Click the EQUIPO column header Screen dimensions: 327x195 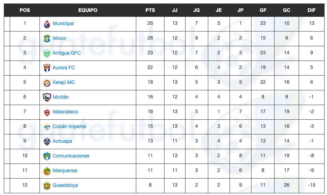coord(88,10)
